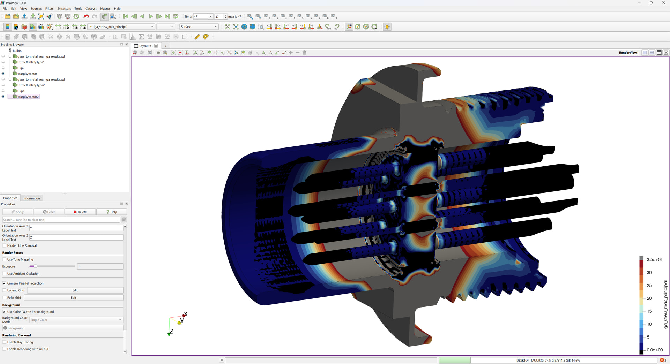Viewport: 670px width, 364px height.
Task: Open the iga_stress_max_principal coloring dropdown
Action: [x=121, y=27]
